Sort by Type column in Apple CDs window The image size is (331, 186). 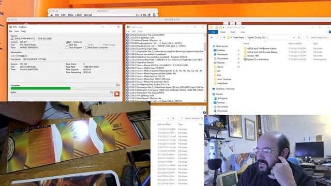click(315, 43)
